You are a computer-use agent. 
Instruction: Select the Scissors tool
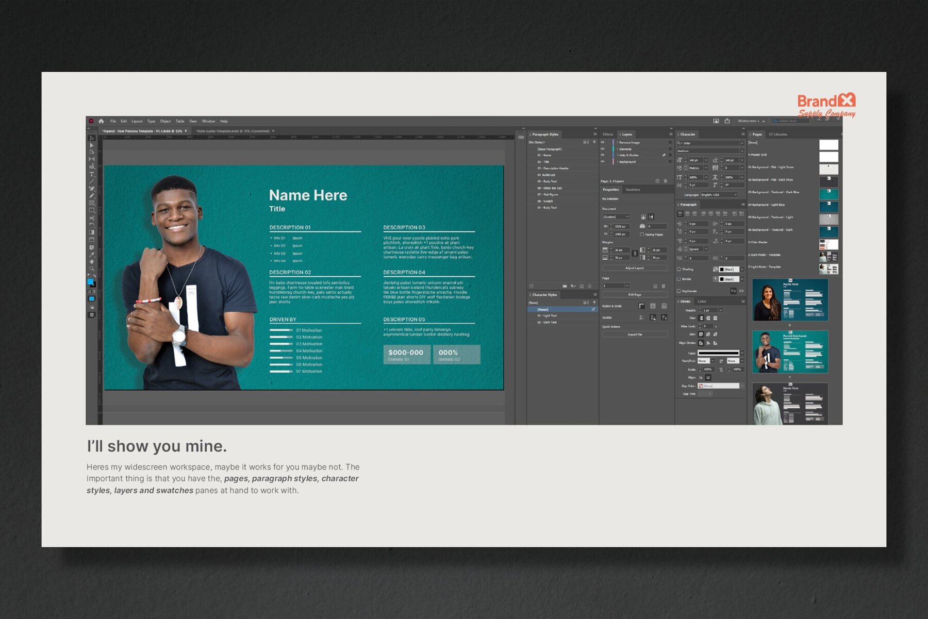[x=93, y=219]
